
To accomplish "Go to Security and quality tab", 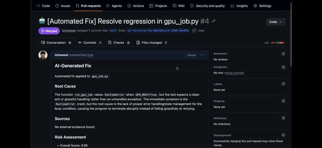I will [207, 6].
